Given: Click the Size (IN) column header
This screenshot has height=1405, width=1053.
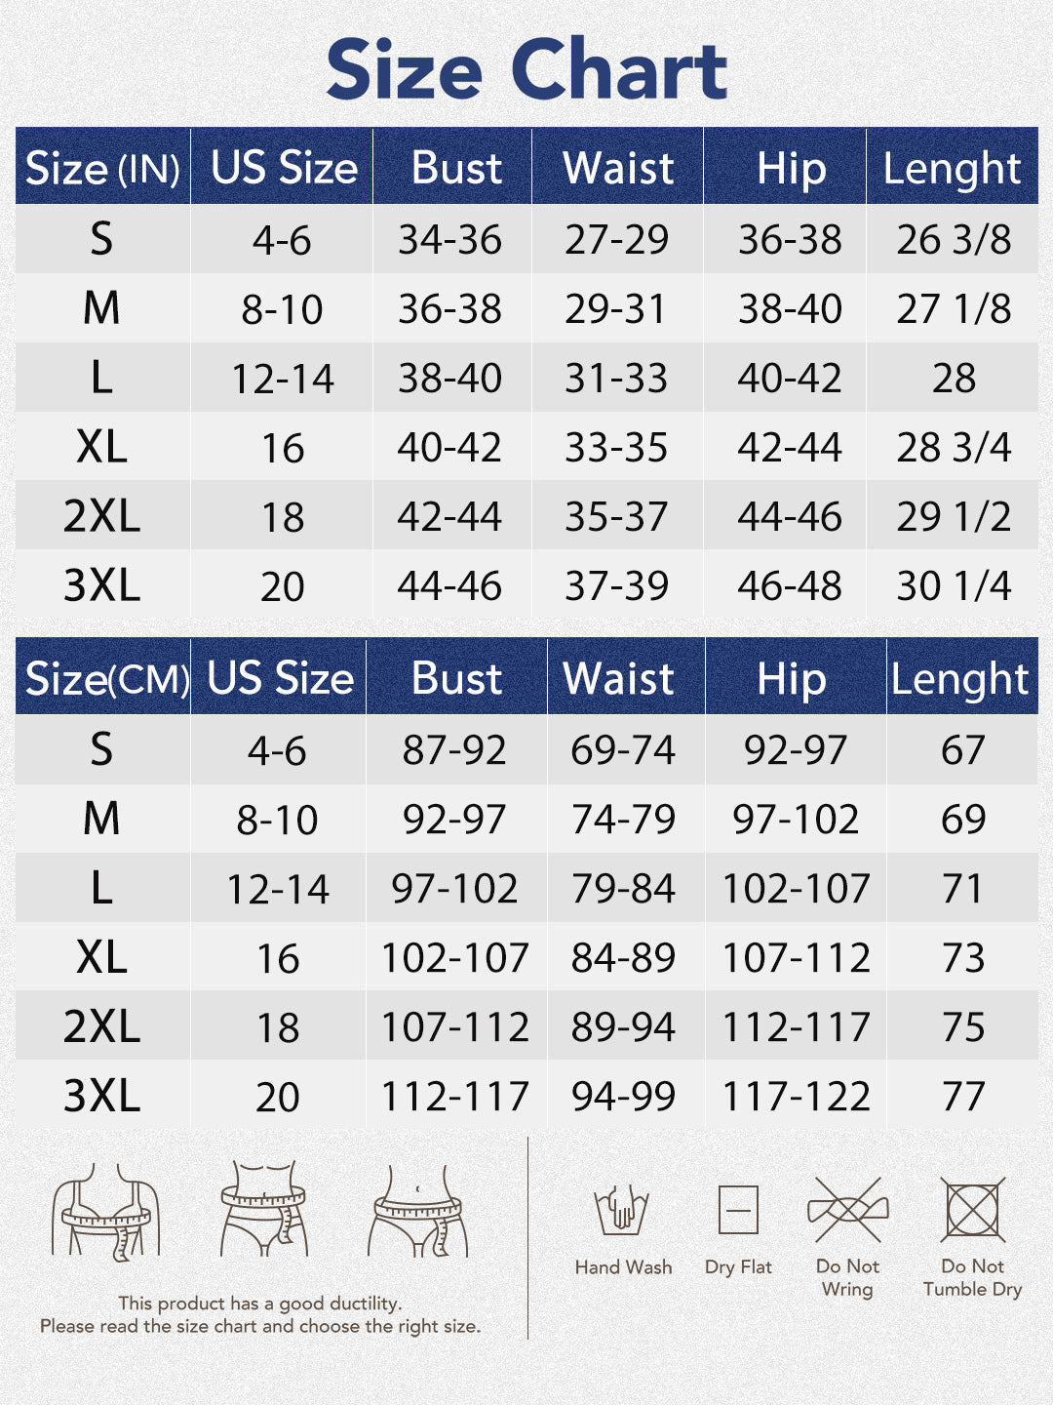Looking at the screenshot, I should (102, 168).
